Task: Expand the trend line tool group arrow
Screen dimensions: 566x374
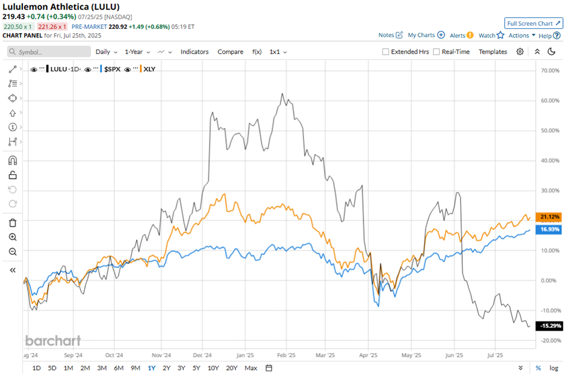Action: 21,69
